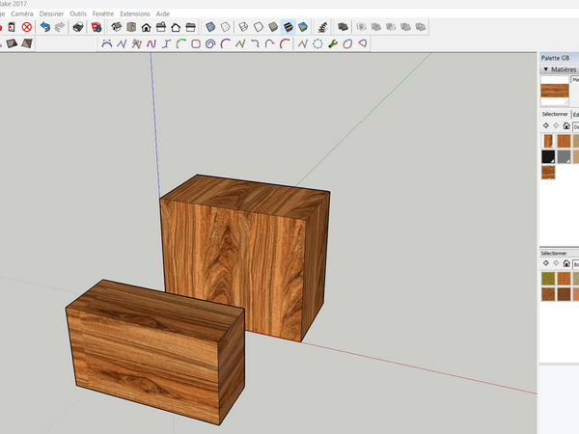Click the Print icon in toolbar
Screen dimensions: 579x434
coord(77,27)
